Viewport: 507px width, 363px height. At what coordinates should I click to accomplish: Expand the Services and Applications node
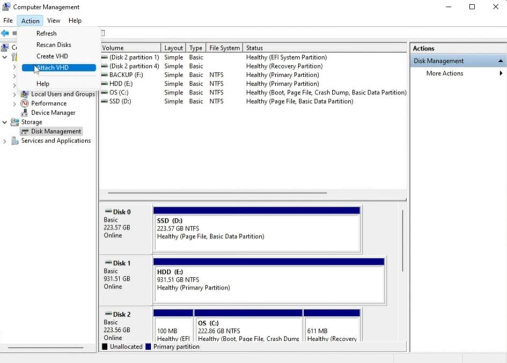click(x=5, y=141)
